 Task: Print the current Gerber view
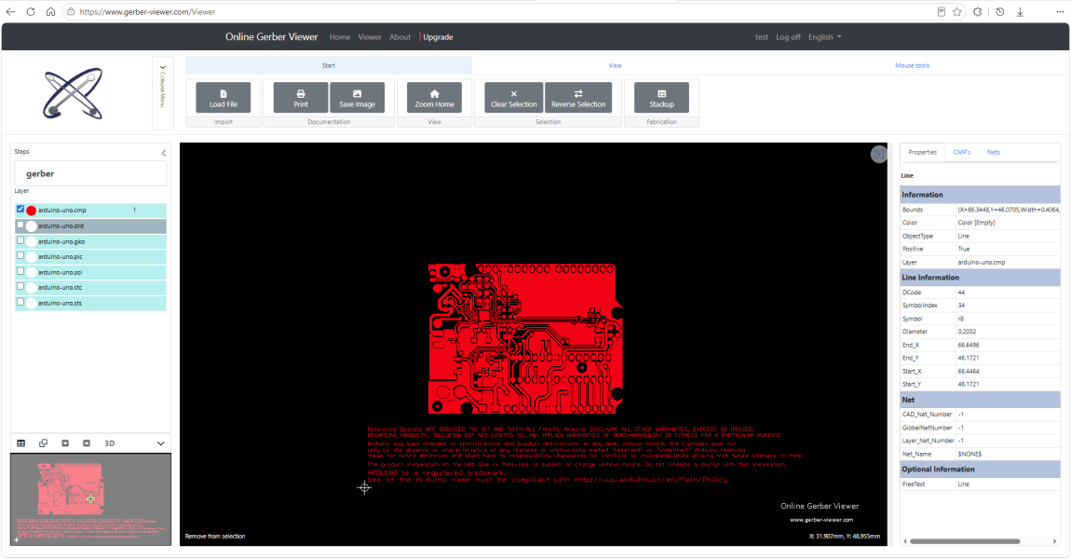pyautogui.click(x=301, y=98)
